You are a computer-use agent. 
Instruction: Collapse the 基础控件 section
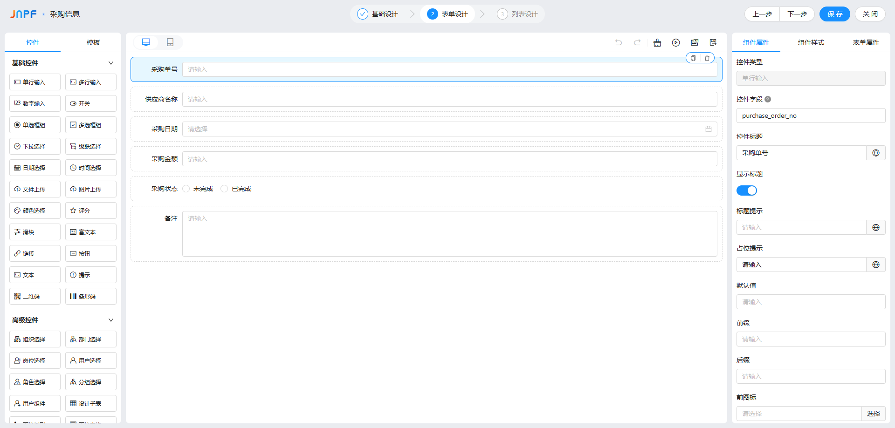pyautogui.click(x=111, y=63)
